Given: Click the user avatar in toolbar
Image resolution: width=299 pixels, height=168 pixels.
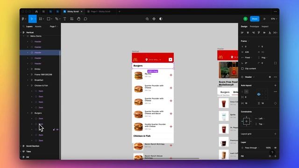Looking at the screenshot, I should click(x=245, y=19).
